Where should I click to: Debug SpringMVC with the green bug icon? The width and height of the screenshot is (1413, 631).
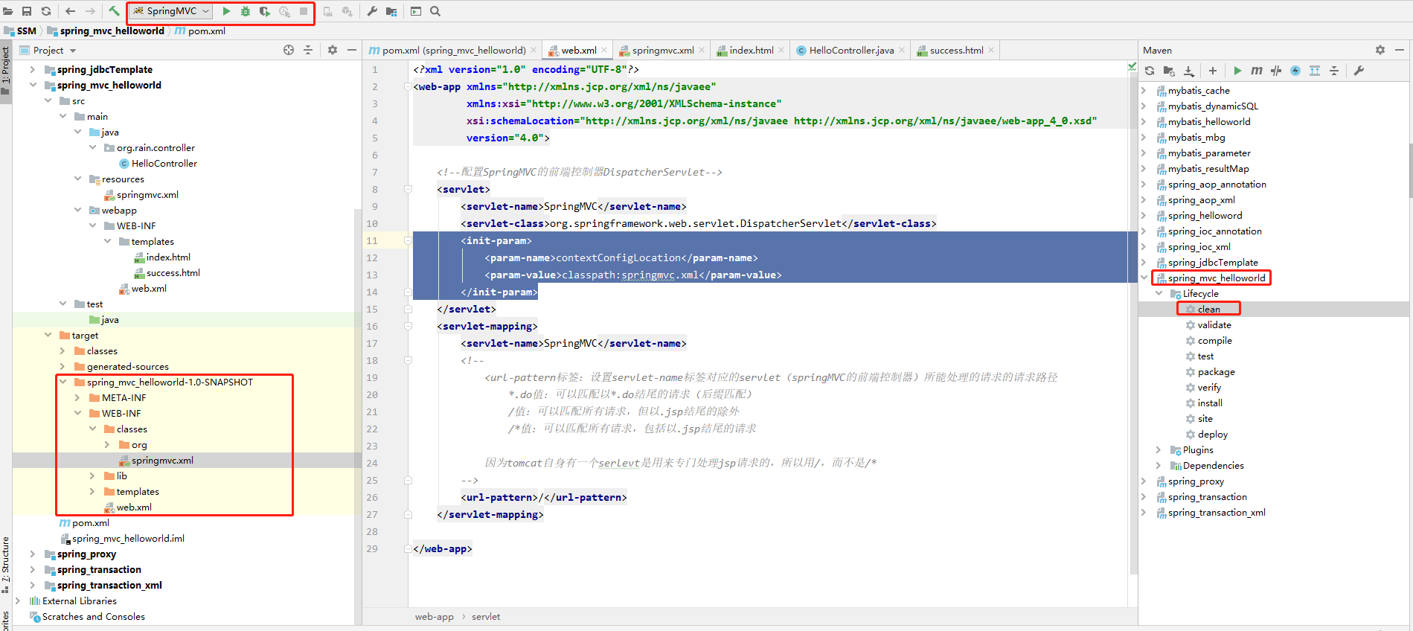click(246, 11)
